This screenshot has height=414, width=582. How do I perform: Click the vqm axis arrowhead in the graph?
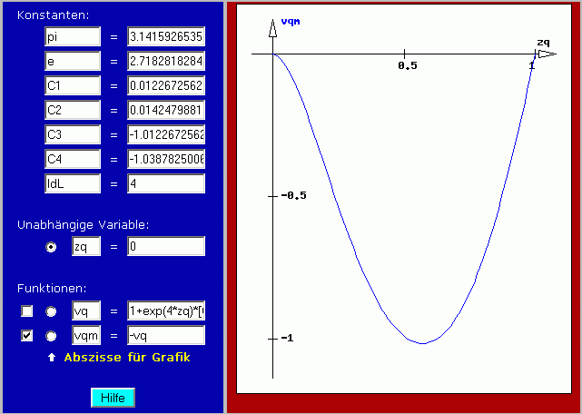(272, 27)
